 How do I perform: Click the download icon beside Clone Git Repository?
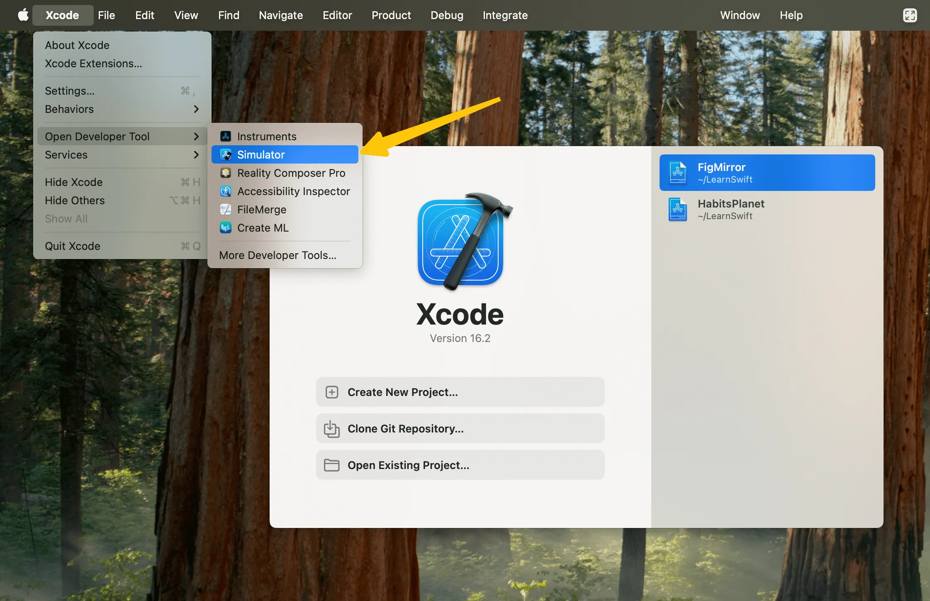[x=332, y=429]
